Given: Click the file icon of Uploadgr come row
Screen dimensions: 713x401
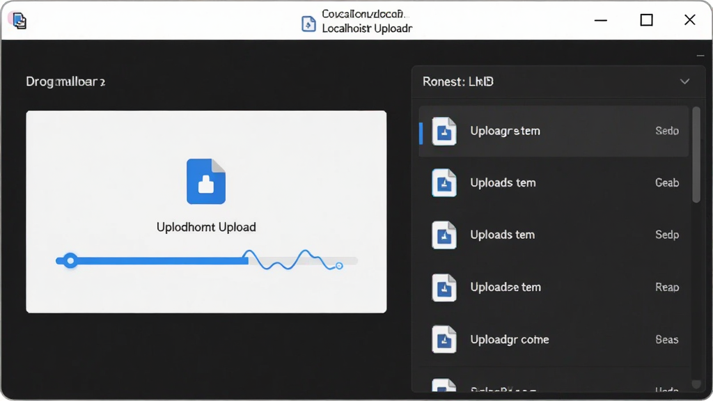Looking at the screenshot, I should coord(444,340).
